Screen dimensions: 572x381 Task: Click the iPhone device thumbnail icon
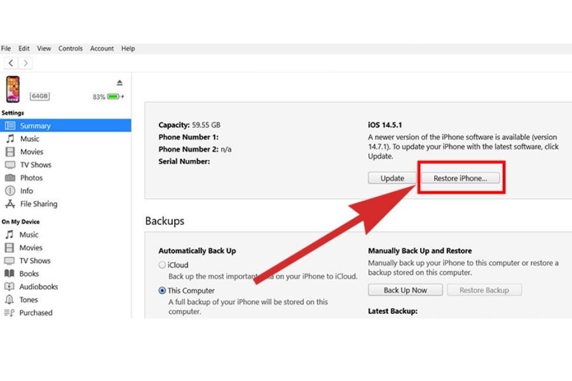13,89
